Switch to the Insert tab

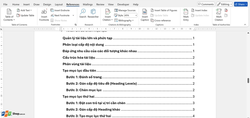[x=26, y=4]
